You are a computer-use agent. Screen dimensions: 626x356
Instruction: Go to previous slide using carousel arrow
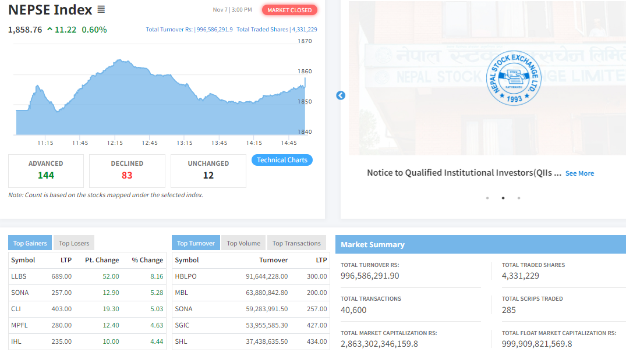coord(341,95)
